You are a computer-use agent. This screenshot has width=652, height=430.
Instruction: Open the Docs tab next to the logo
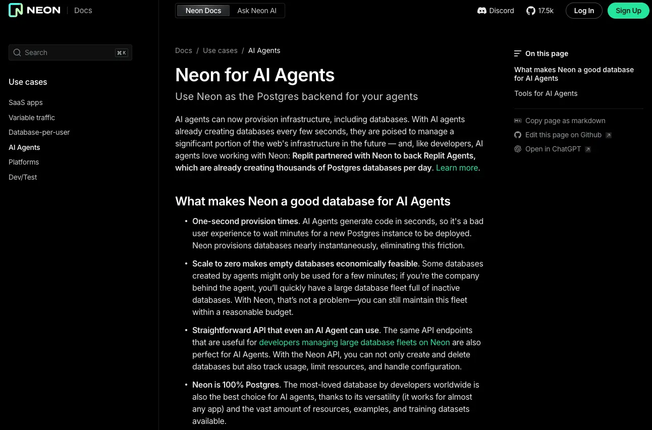click(83, 10)
